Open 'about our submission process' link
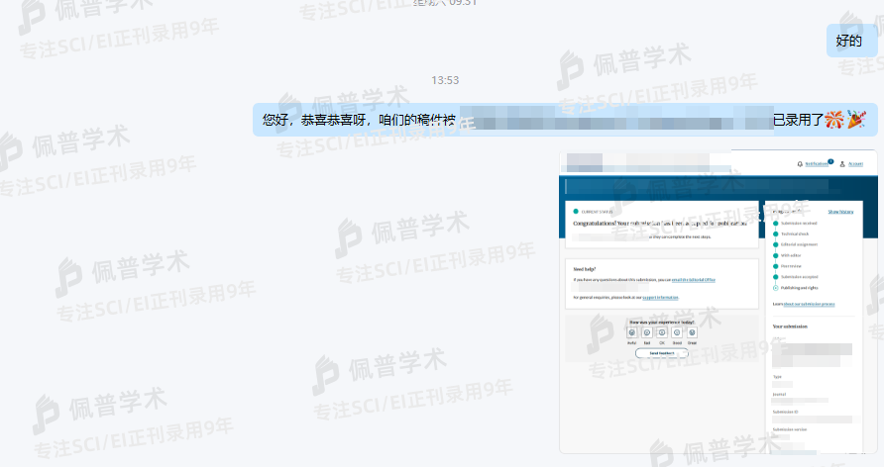This screenshot has height=467, width=884. coord(809,304)
